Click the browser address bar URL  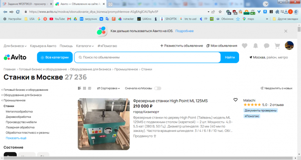94,12
